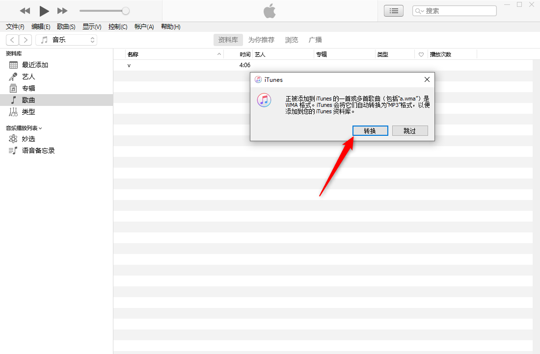Open the list view up-next button
Screen dimensions: 540x354
pyautogui.click(x=394, y=11)
